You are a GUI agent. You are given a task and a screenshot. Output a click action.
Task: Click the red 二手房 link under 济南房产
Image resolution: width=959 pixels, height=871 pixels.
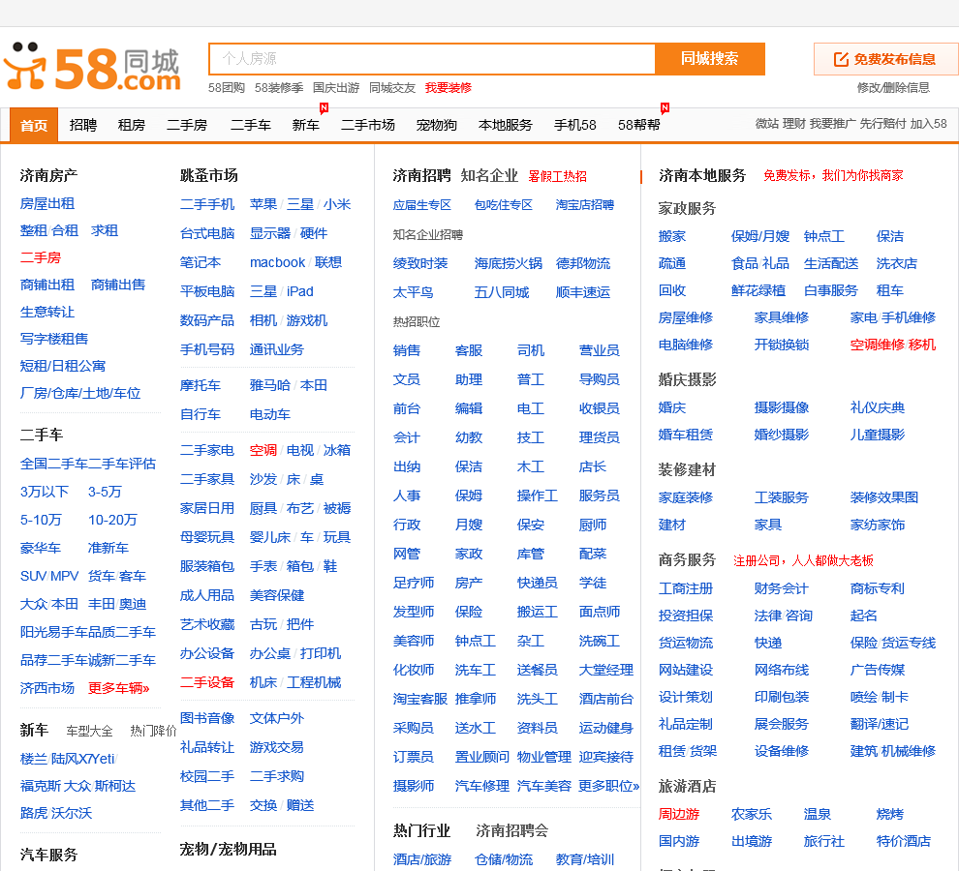coord(41,258)
